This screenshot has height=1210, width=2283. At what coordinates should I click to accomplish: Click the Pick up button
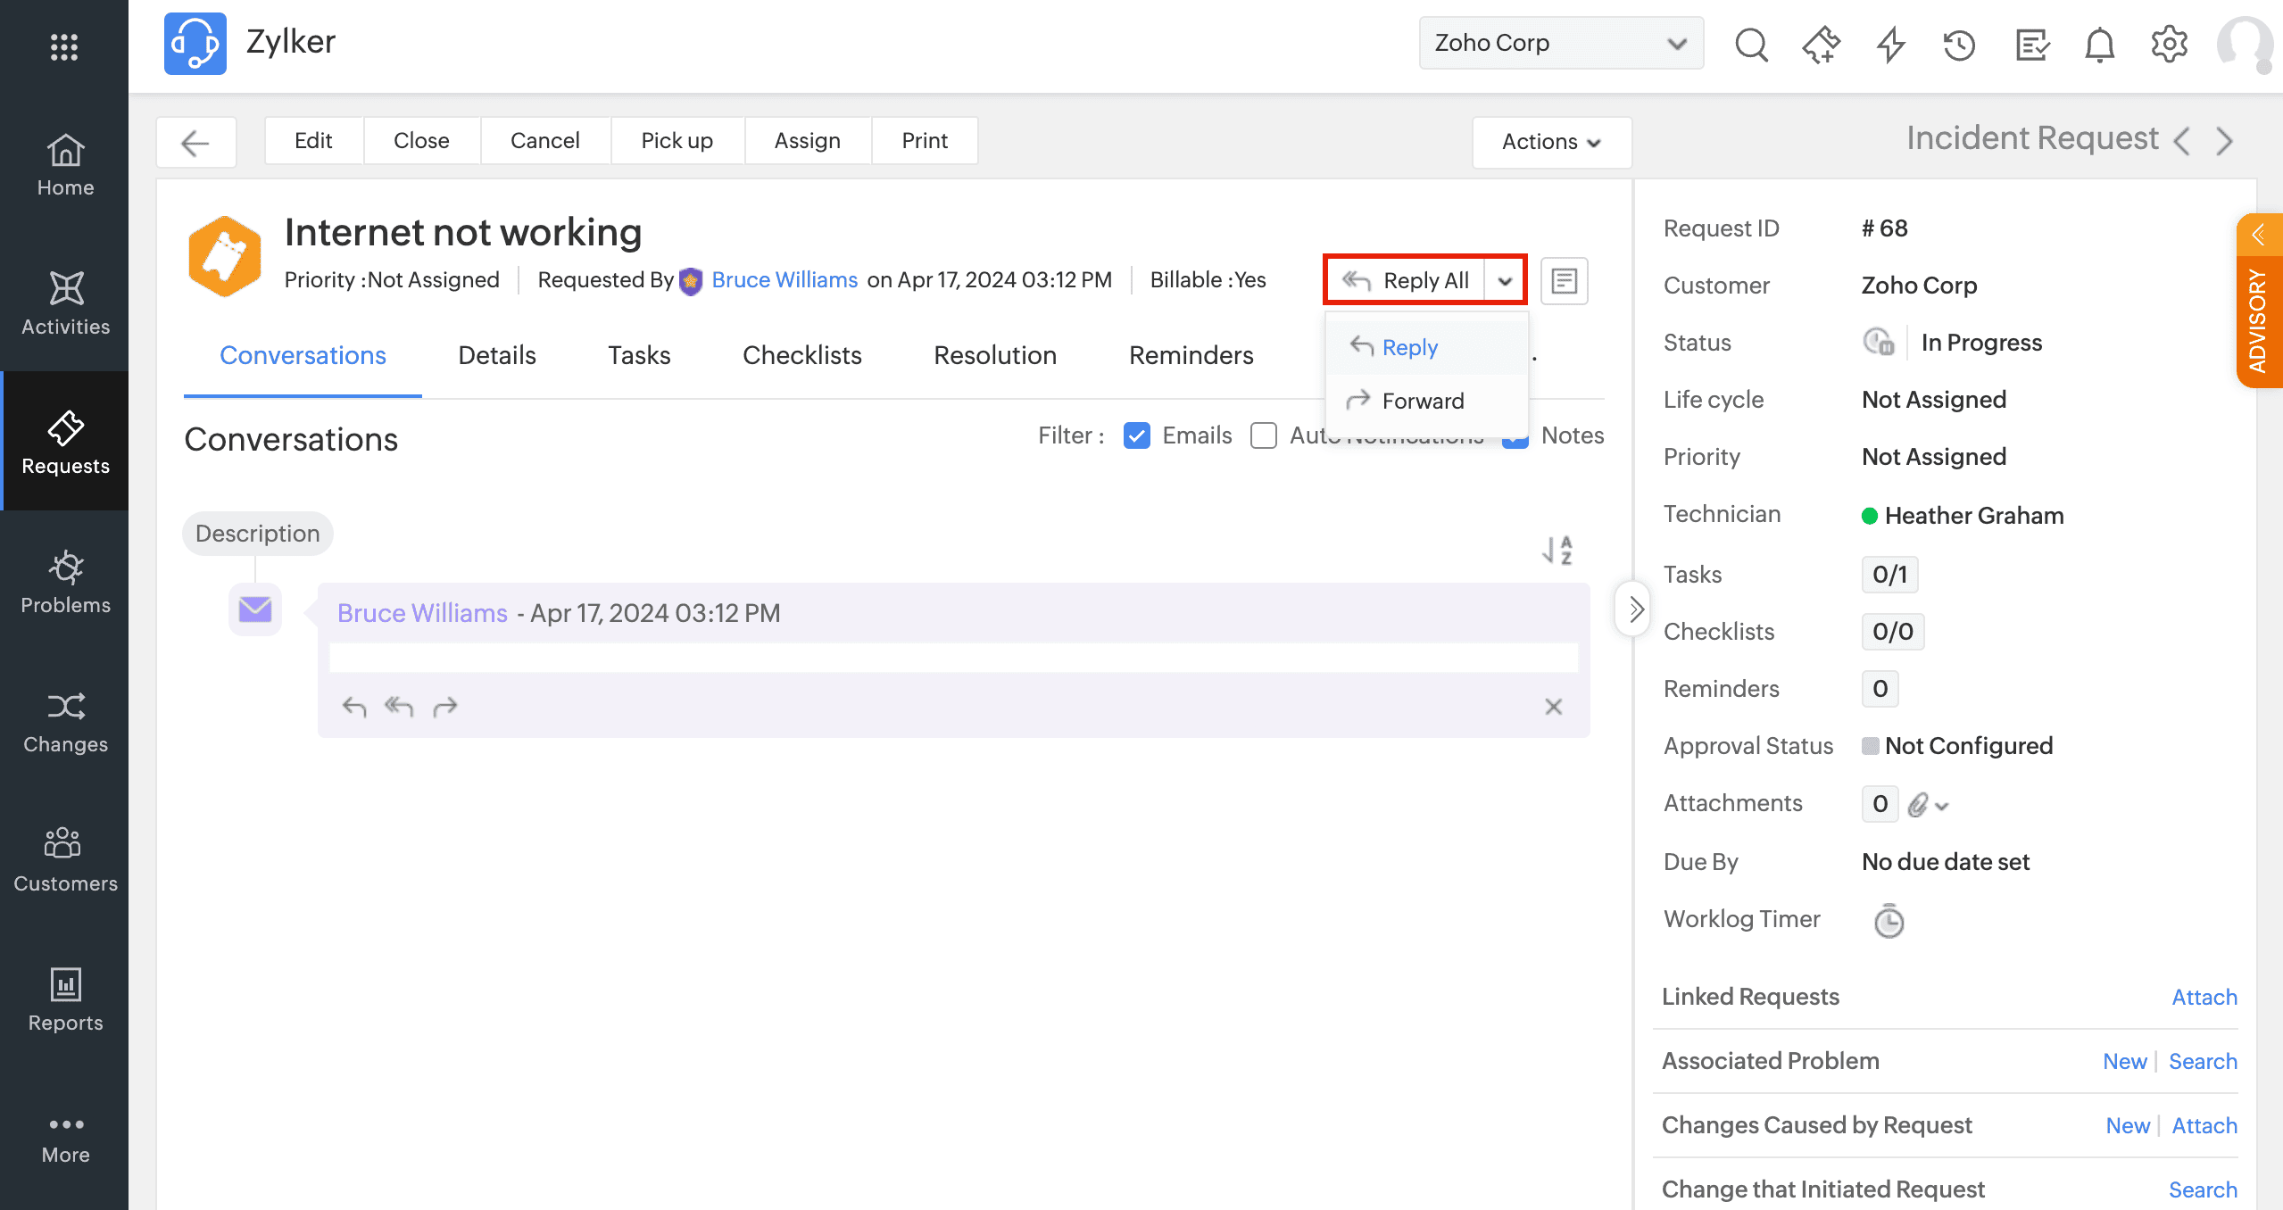tap(677, 140)
